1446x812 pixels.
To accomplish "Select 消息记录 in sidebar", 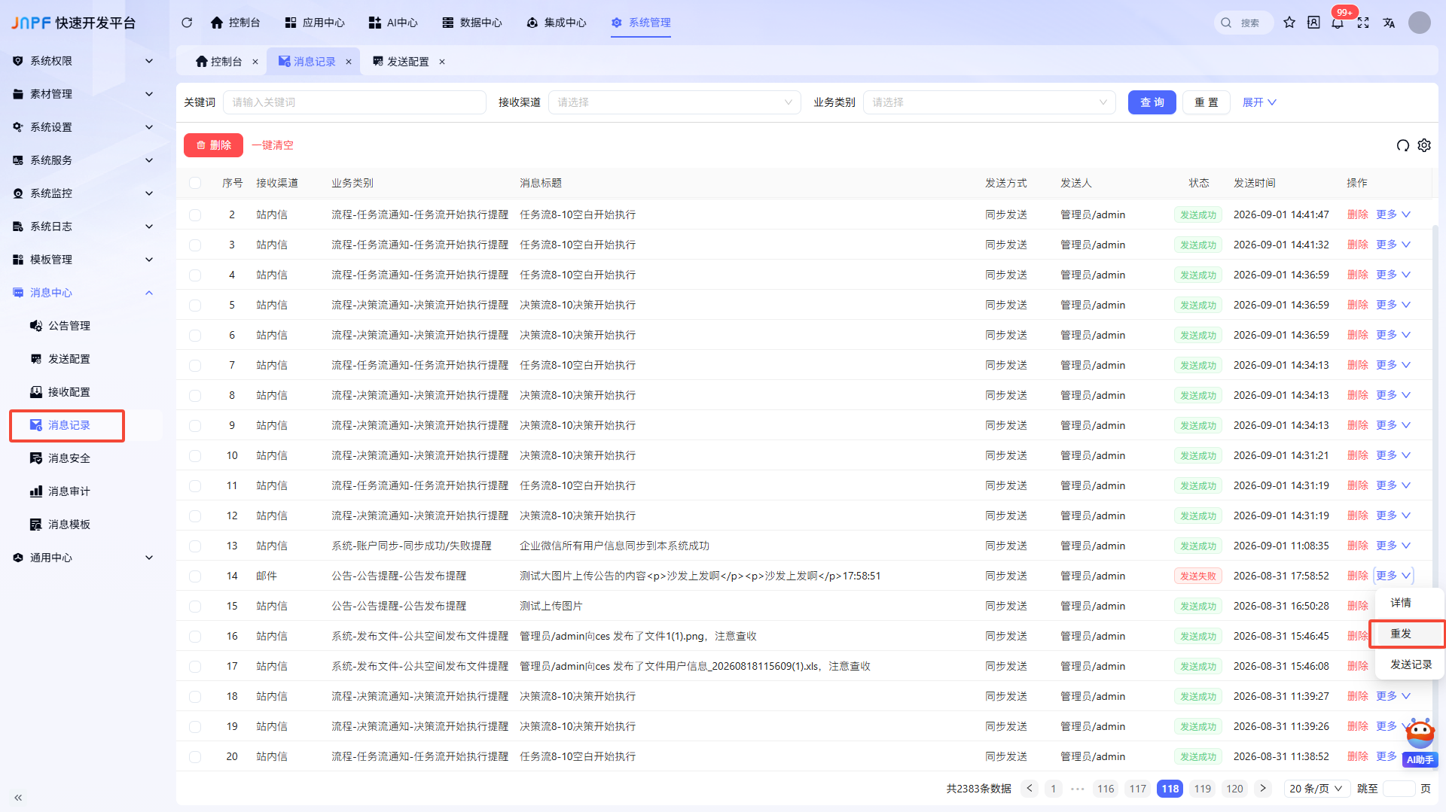I will pyautogui.click(x=69, y=425).
